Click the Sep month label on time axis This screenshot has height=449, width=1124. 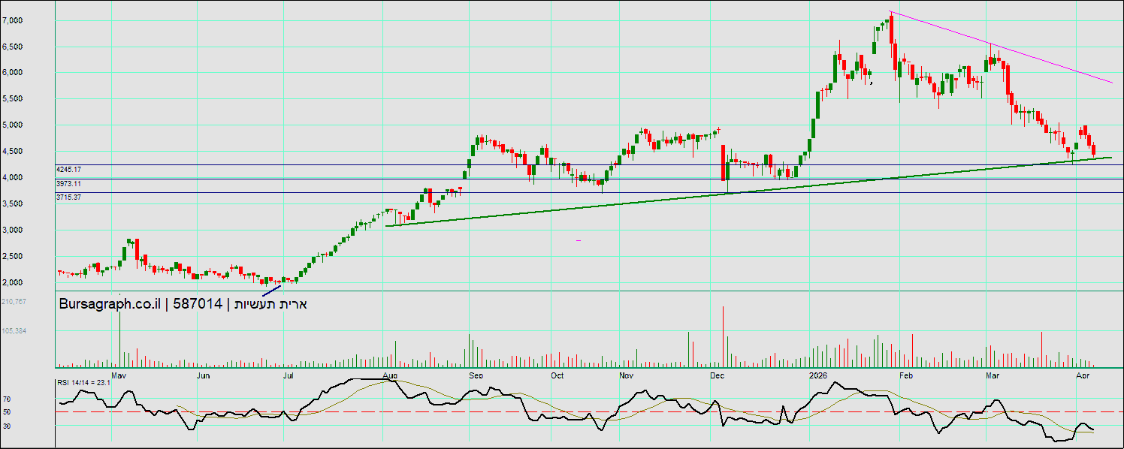(476, 374)
